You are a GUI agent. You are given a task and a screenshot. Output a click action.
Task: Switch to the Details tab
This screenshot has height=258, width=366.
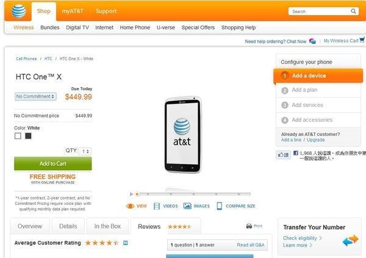(68, 226)
